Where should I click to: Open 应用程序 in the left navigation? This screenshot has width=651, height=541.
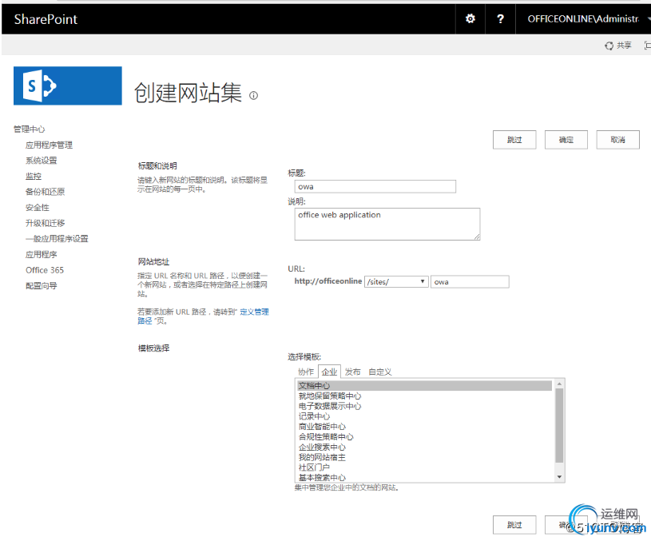41,254
